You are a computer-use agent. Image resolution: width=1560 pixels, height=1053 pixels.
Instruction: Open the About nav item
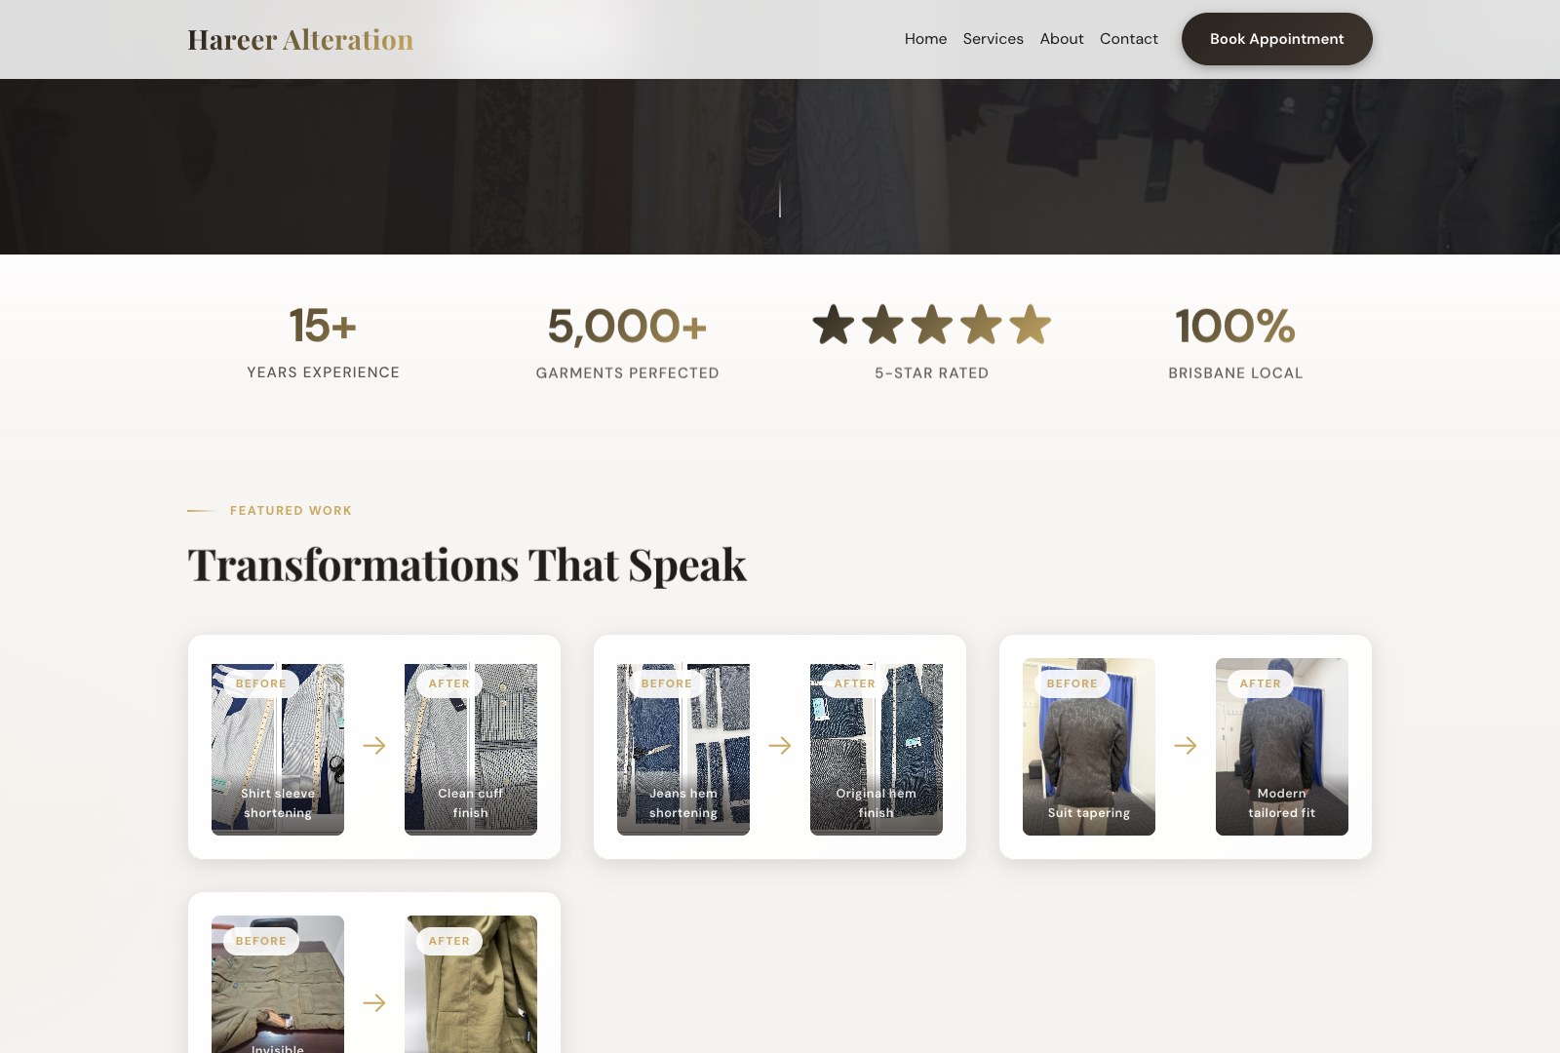click(1061, 39)
